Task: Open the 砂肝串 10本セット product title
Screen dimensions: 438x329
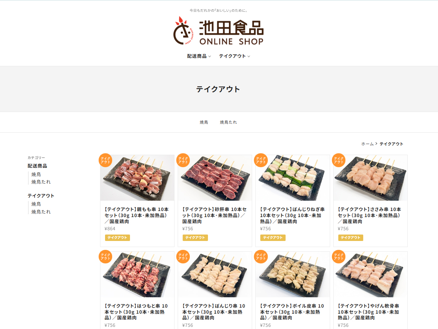Action: pos(214,215)
